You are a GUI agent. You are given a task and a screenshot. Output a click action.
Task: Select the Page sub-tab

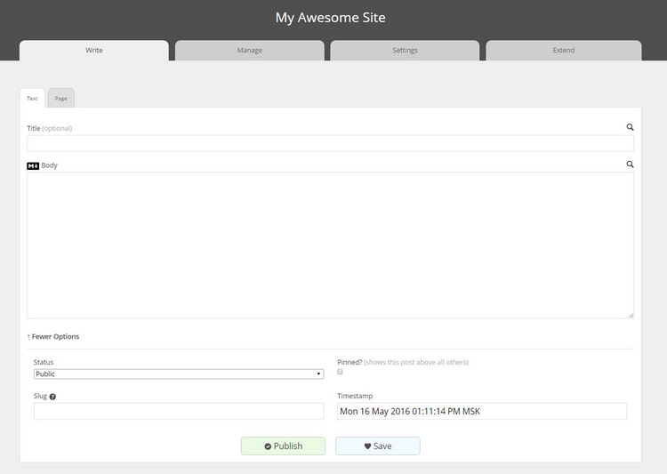[61, 99]
